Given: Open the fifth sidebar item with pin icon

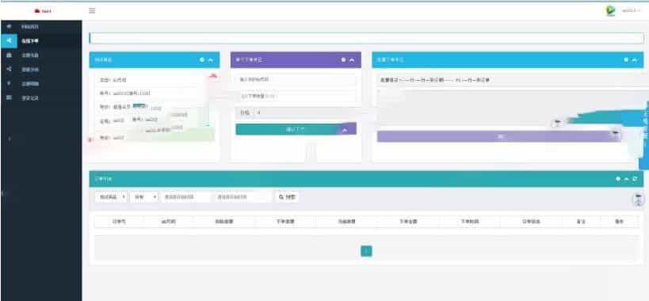Looking at the screenshot, I should (41, 84).
